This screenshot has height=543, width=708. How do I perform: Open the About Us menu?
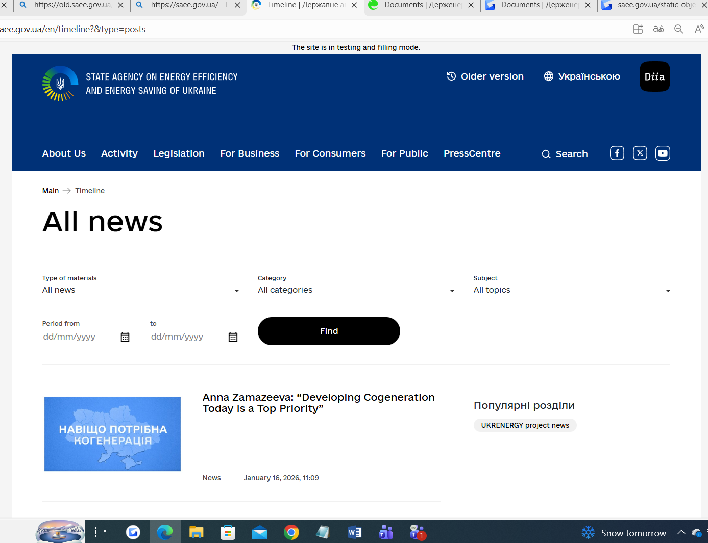[64, 153]
